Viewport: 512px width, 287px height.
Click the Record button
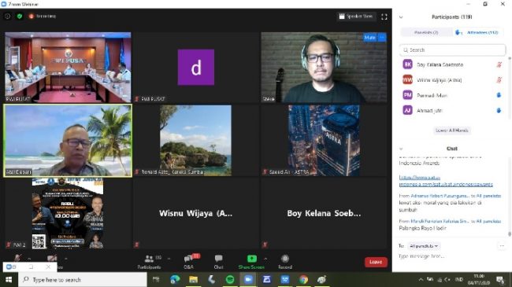click(x=285, y=262)
